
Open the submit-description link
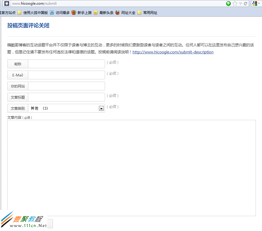coord(173,52)
